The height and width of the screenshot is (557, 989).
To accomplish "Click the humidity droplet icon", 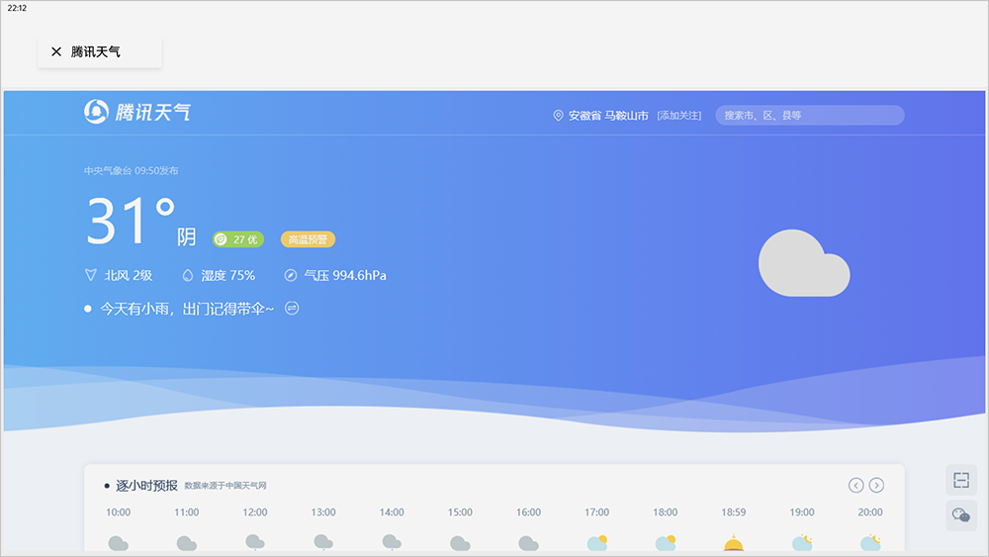I will 187,275.
